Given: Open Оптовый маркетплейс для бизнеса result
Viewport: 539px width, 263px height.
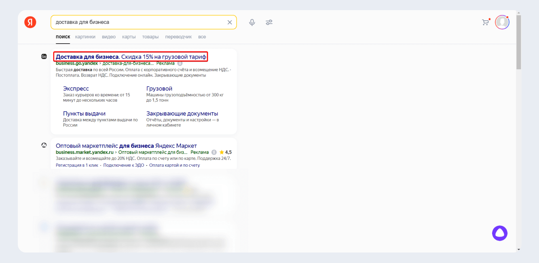Looking at the screenshot, I should coord(126,146).
